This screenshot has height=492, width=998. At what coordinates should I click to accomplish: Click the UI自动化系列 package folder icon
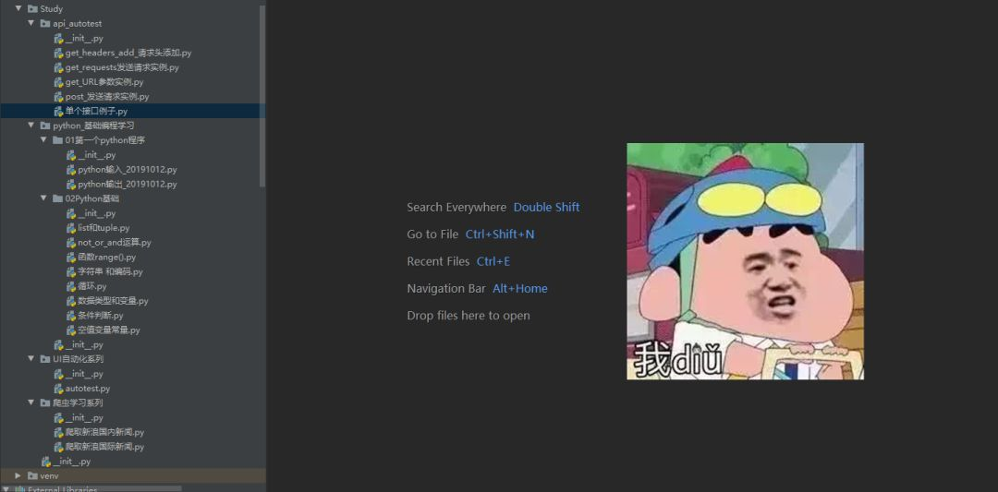click(45, 359)
